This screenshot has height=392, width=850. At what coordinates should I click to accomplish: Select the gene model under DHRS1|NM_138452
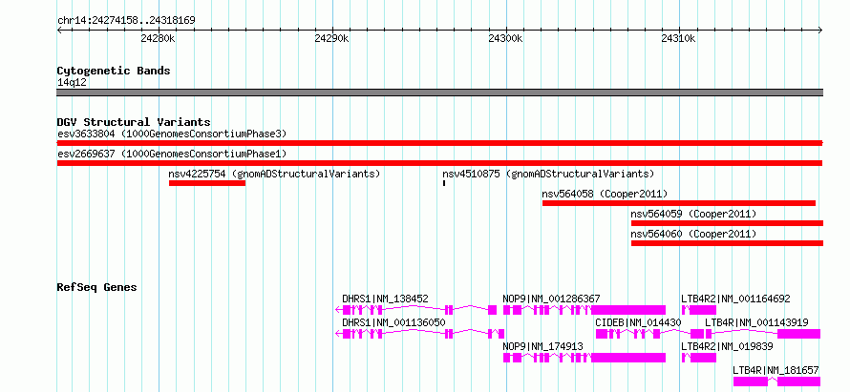click(x=416, y=310)
